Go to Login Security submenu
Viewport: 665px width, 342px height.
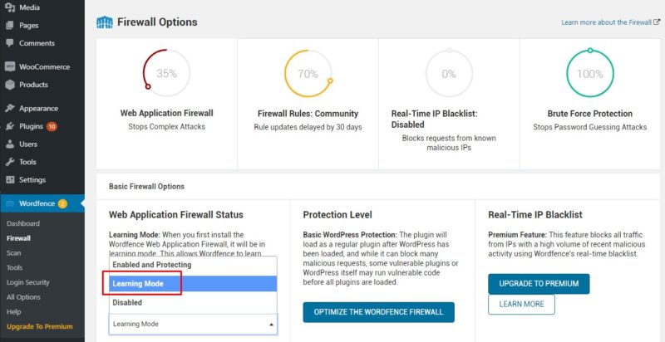tap(28, 282)
